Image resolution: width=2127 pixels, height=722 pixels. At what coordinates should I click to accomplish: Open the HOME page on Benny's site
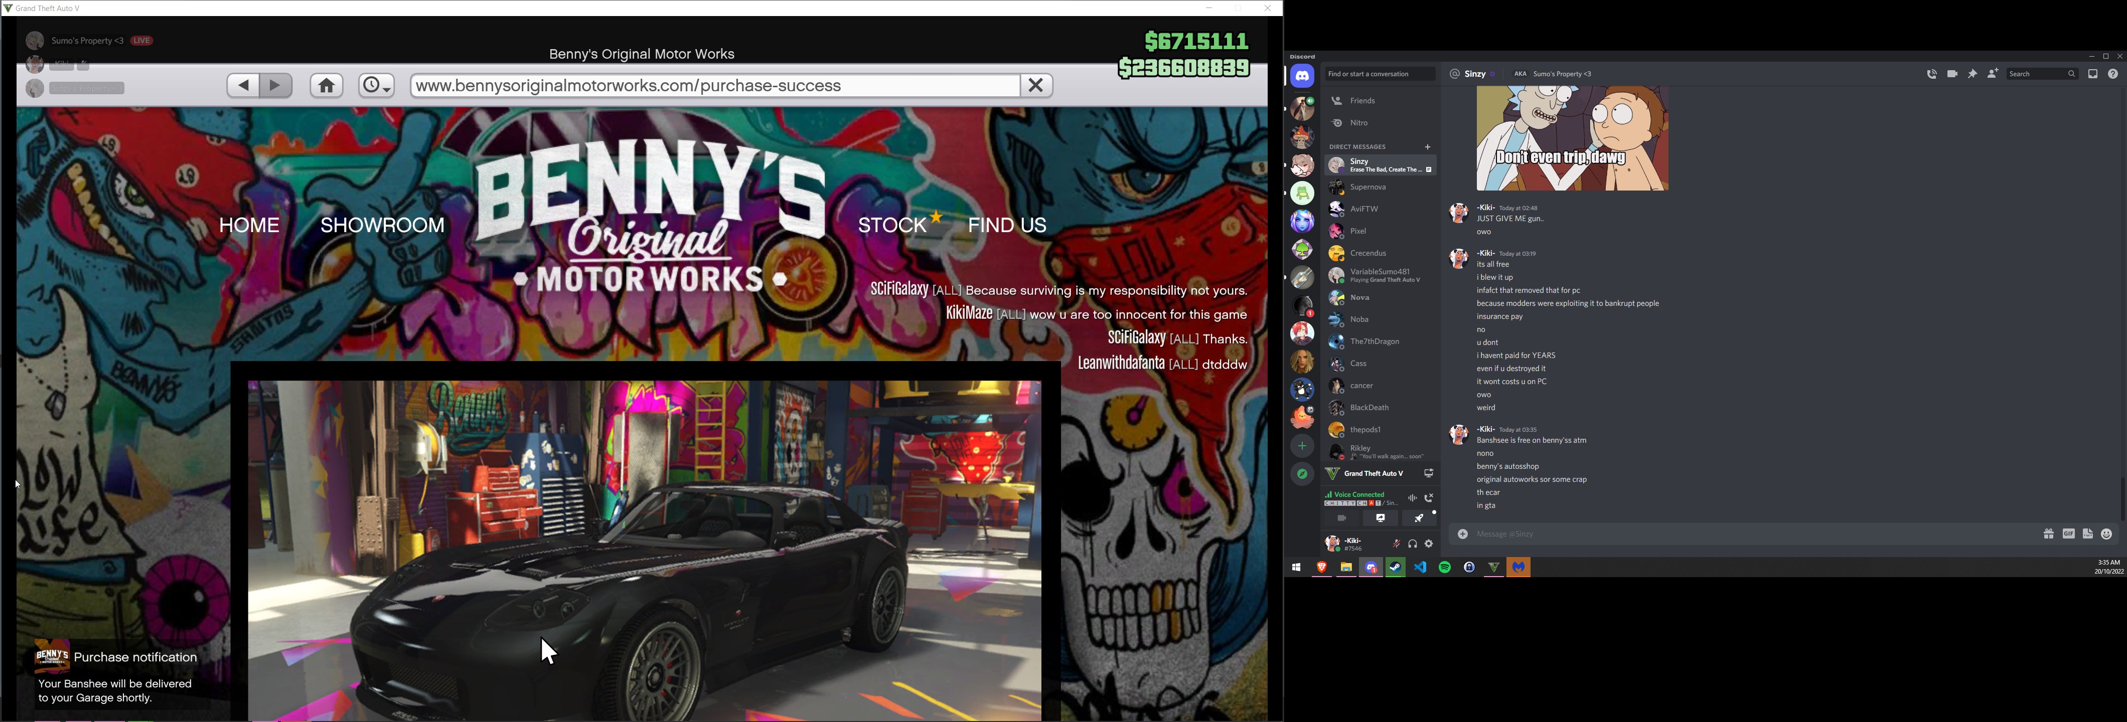pyautogui.click(x=249, y=225)
